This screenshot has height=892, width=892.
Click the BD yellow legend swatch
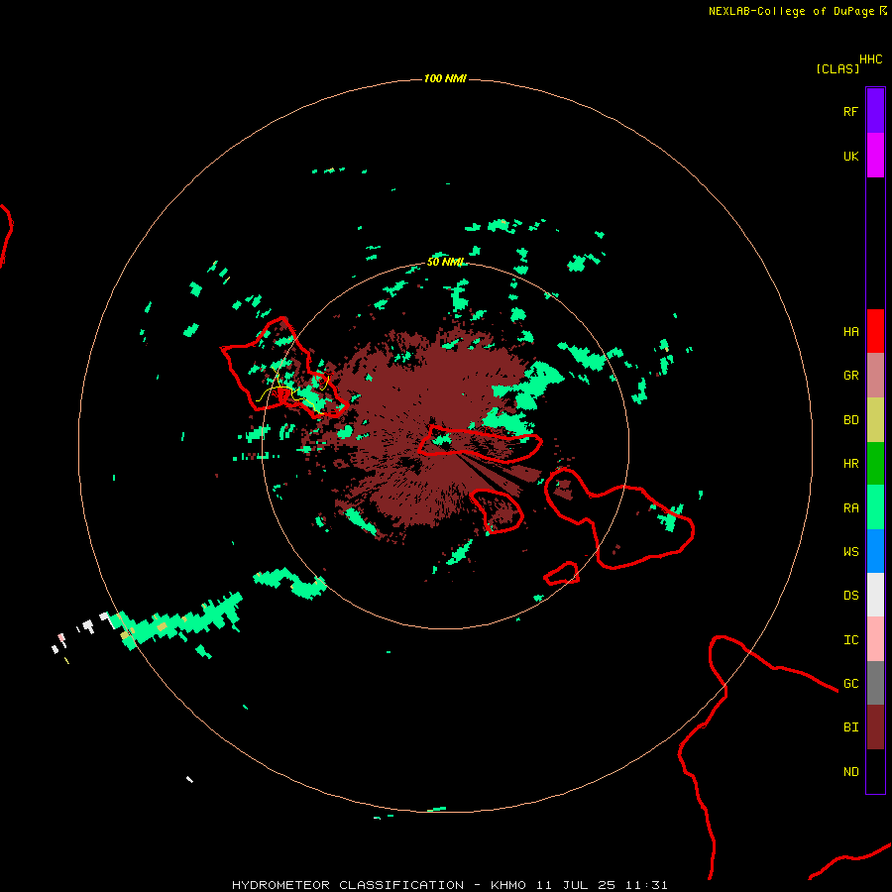tap(875, 420)
